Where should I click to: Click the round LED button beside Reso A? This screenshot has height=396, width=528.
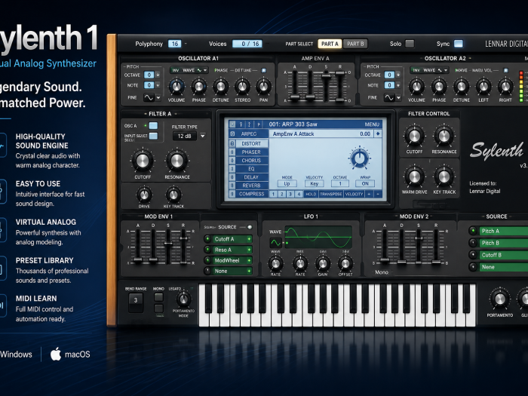[x=207, y=250]
